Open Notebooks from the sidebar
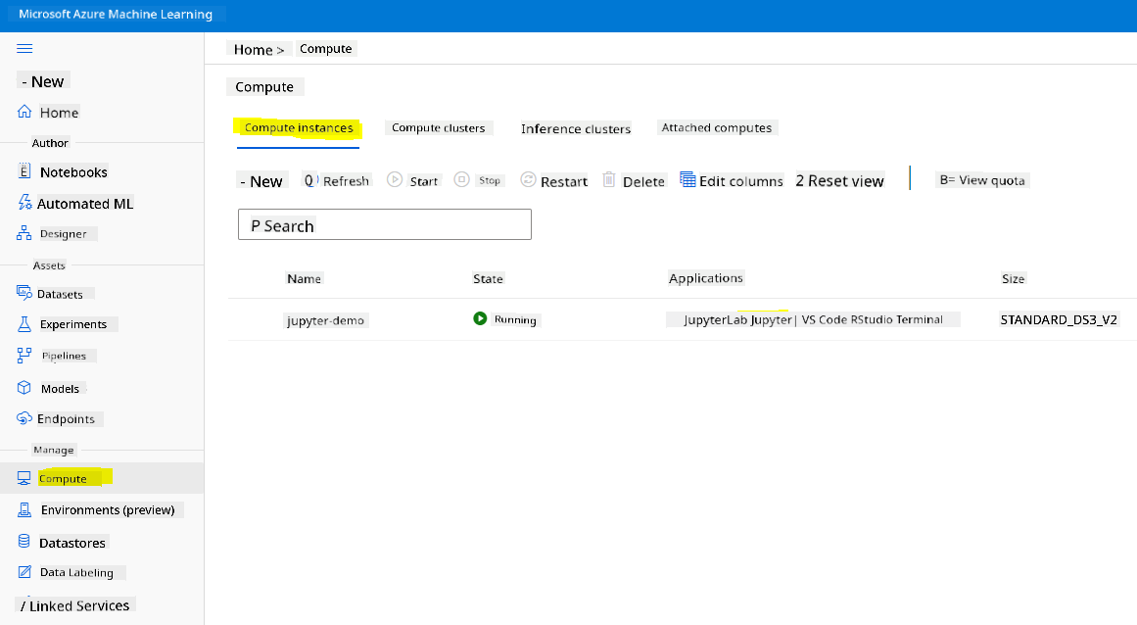This screenshot has height=625, width=1137. pos(73,172)
